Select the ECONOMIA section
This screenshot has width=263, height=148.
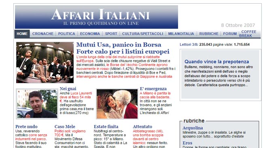pos(90,34)
